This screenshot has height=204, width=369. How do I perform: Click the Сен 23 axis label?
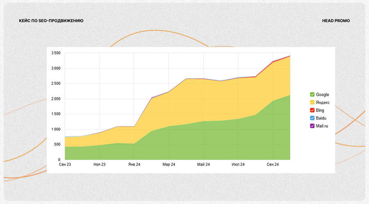coord(65,164)
